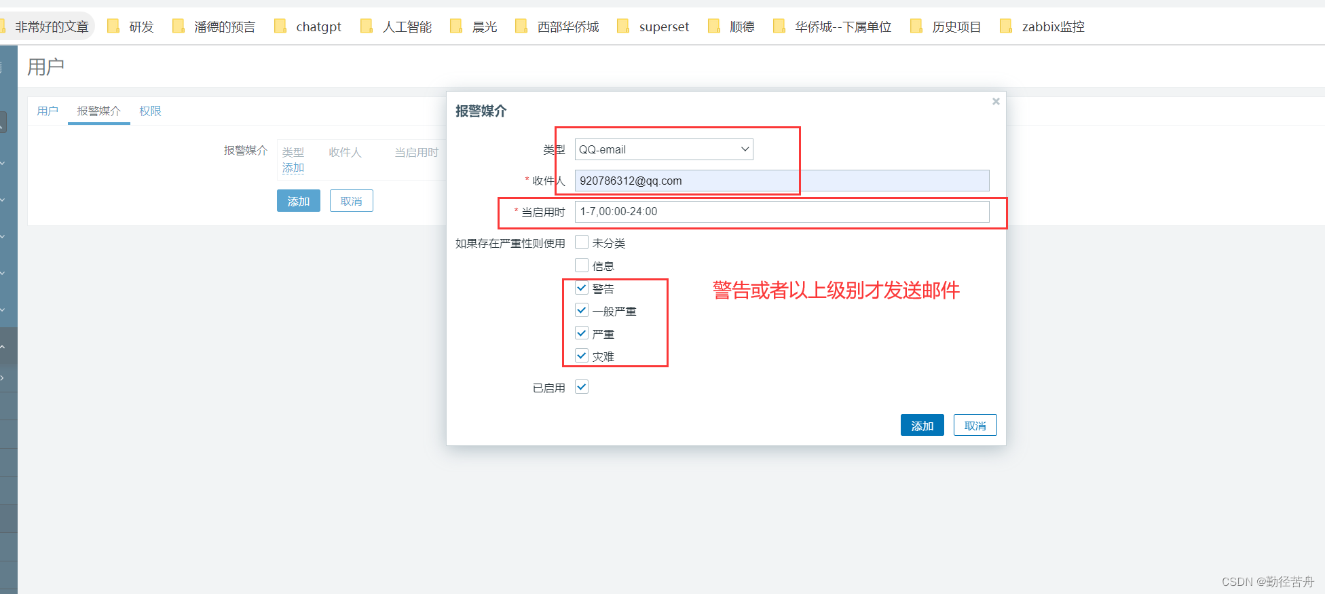Uncheck the 一般严重 severity checkbox
1325x594 pixels.
pyautogui.click(x=582, y=310)
